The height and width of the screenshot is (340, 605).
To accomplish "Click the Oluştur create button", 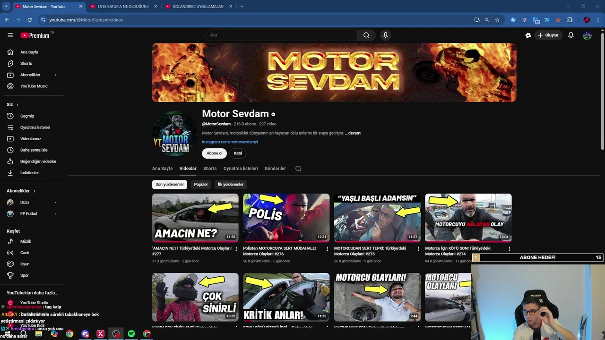I will (548, 35).
